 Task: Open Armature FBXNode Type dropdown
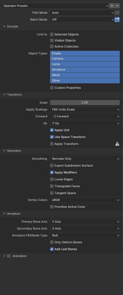click(x=85, y=236)
